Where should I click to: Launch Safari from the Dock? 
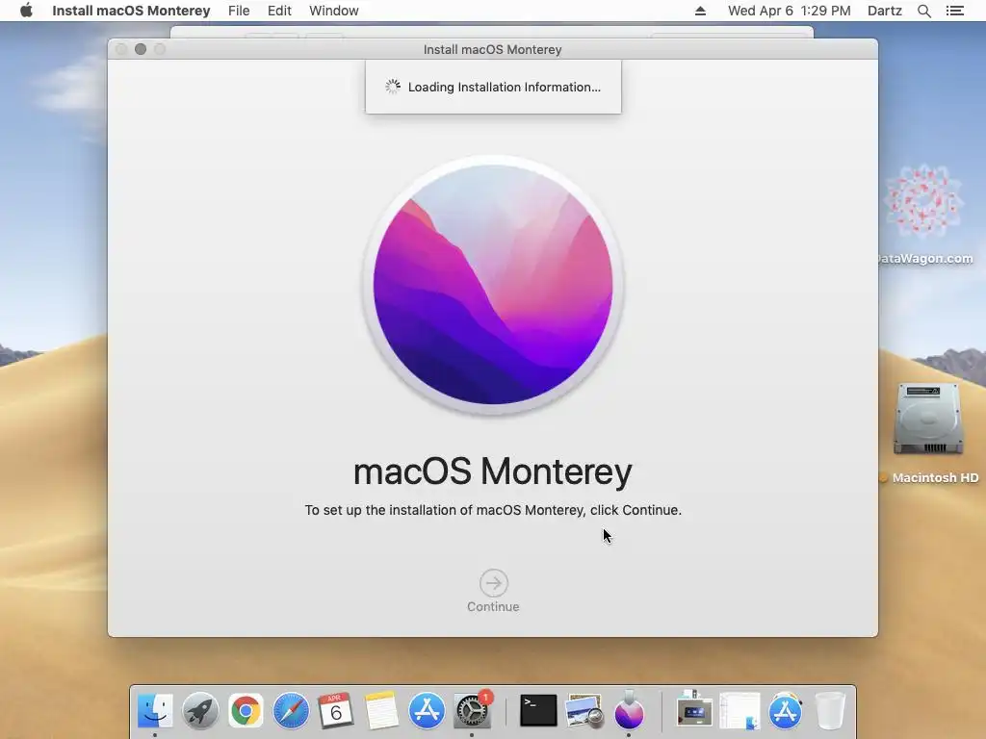291,711
